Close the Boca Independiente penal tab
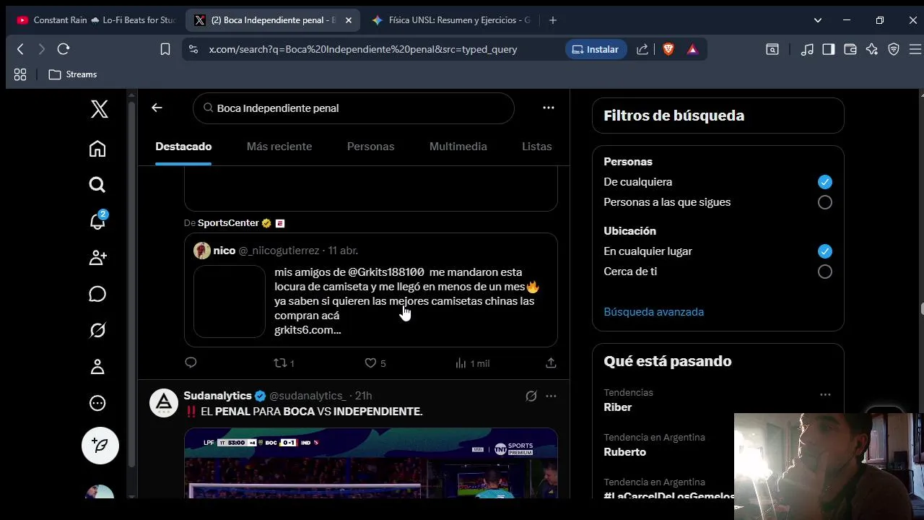 [349, 20]
